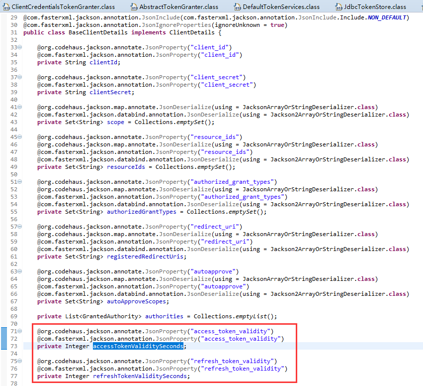Collapse the fold marker at line 51
Image resolution: width=423 pixels, height=386 pixels.
click(20, 182)
